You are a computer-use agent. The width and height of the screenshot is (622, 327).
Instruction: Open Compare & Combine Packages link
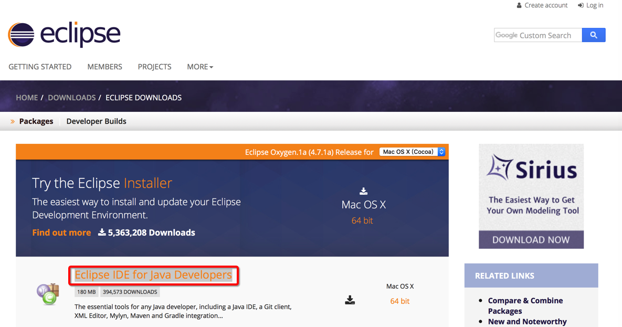point(525,305)
